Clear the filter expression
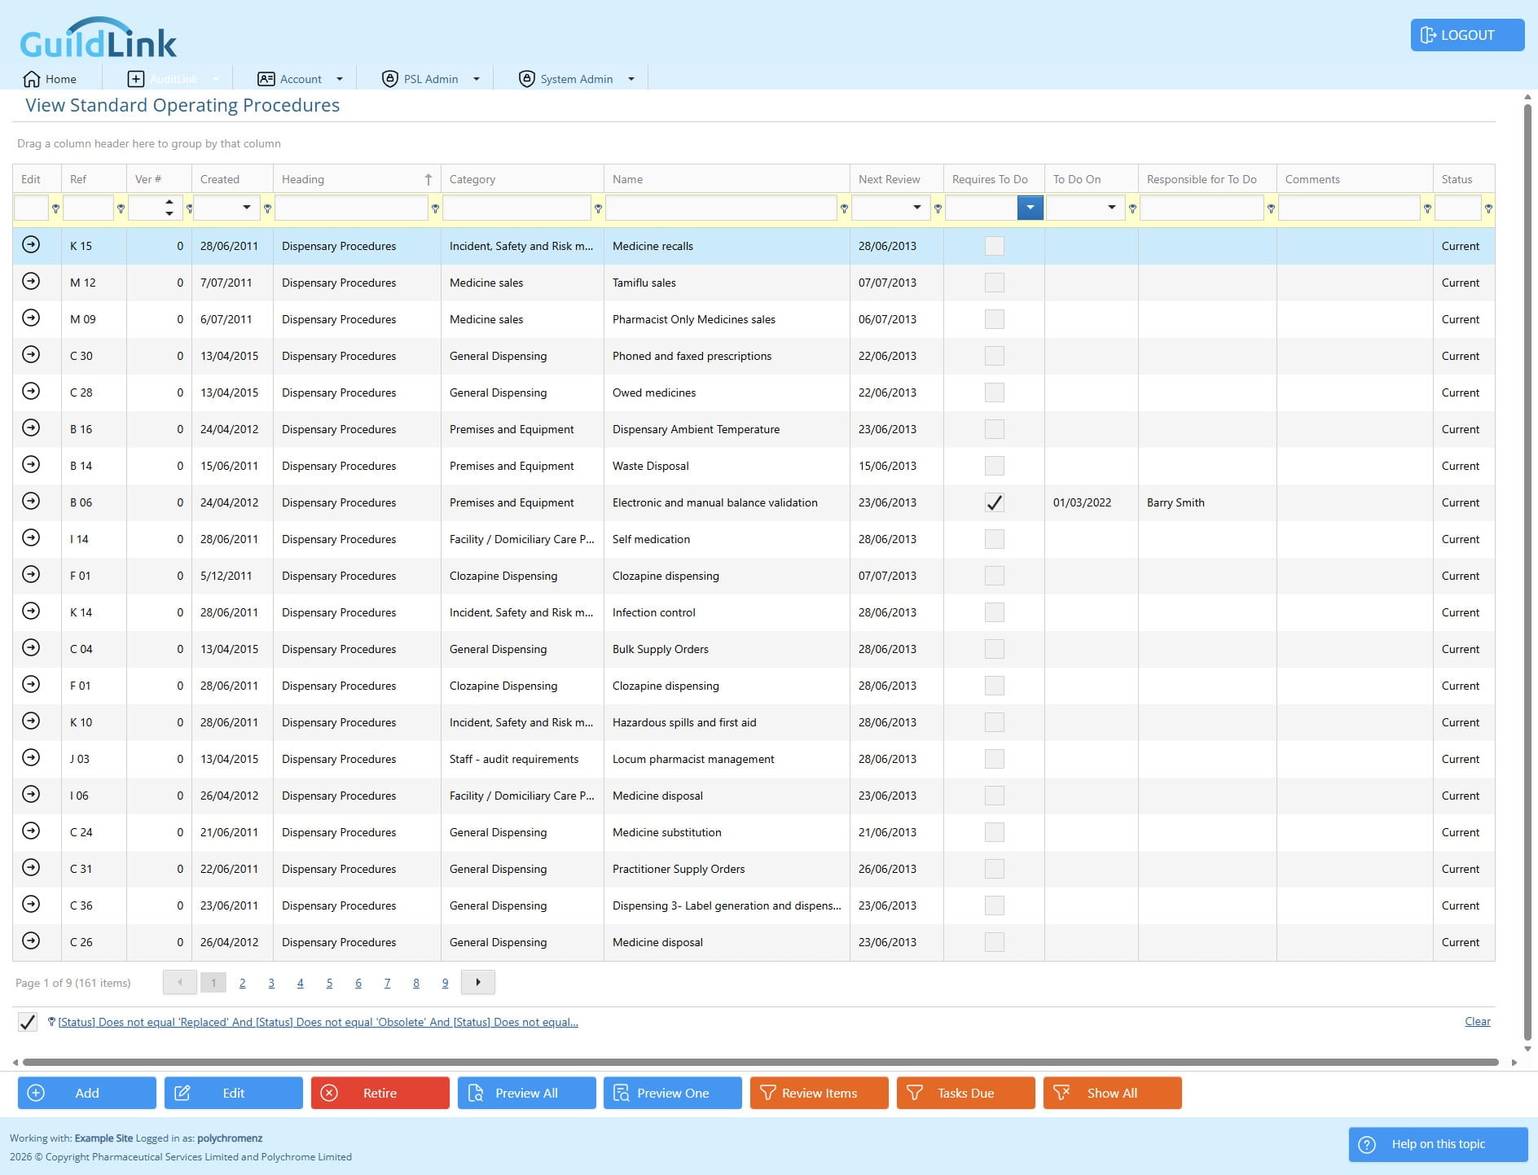Viewport: 1538px width, 1175px height. [1477, 1021]
